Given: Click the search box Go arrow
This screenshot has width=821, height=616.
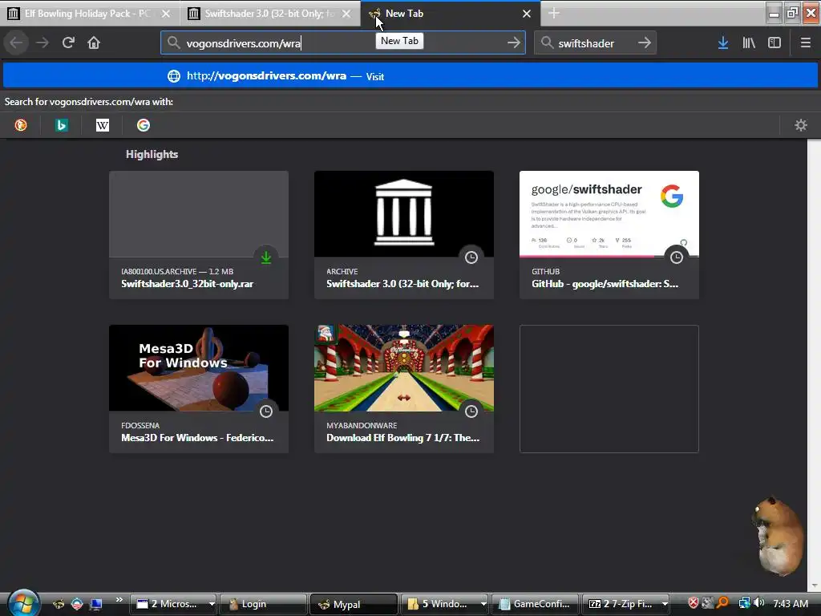Looking at the screenshot, I should point(645,43).
